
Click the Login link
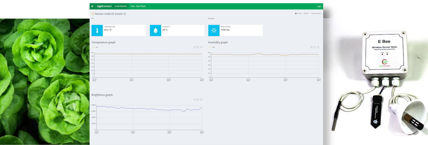tap(319, 6)
